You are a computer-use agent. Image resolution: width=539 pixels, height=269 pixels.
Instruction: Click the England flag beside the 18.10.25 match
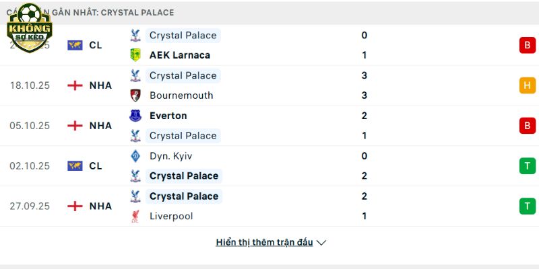[75, 85]
